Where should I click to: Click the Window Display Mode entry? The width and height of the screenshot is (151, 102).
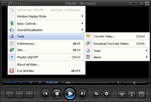coord(46,16)
